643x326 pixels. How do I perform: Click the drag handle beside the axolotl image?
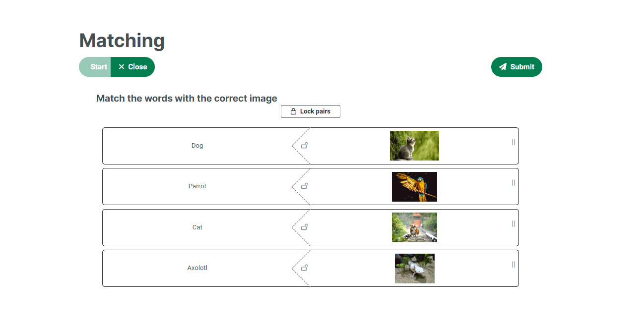click(513, 265)
